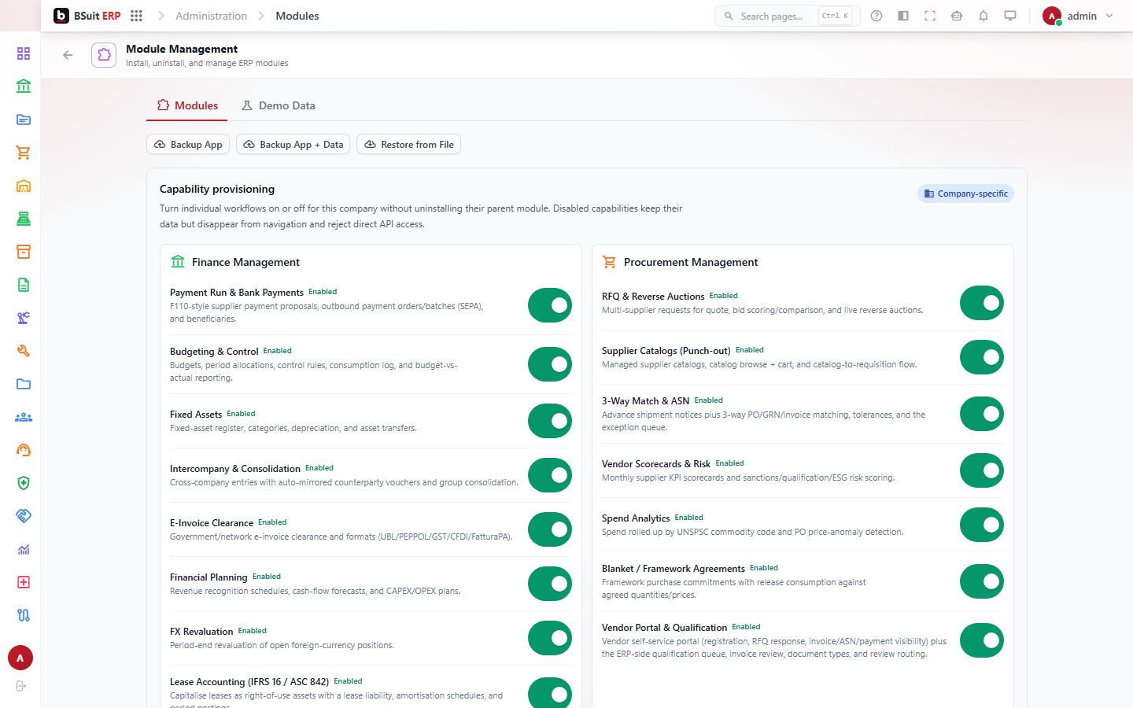Screen dimensions: 1133x708
Task: Turn off Intercompany & Consolidation
Action: click(550, 475)
